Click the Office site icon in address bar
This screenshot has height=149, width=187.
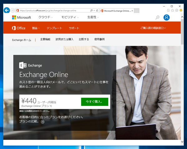[17, 11]
